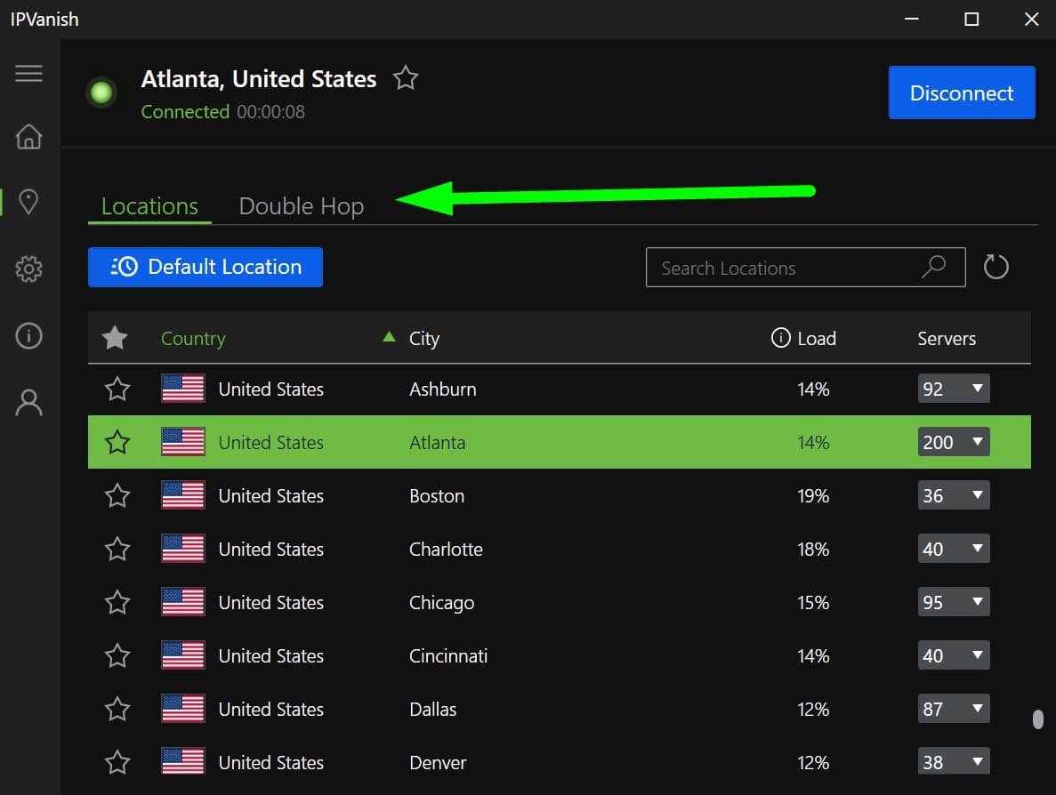Toggle favorite star for Boston
Viewport: 1056px width, 795px height.
[117, 495]
